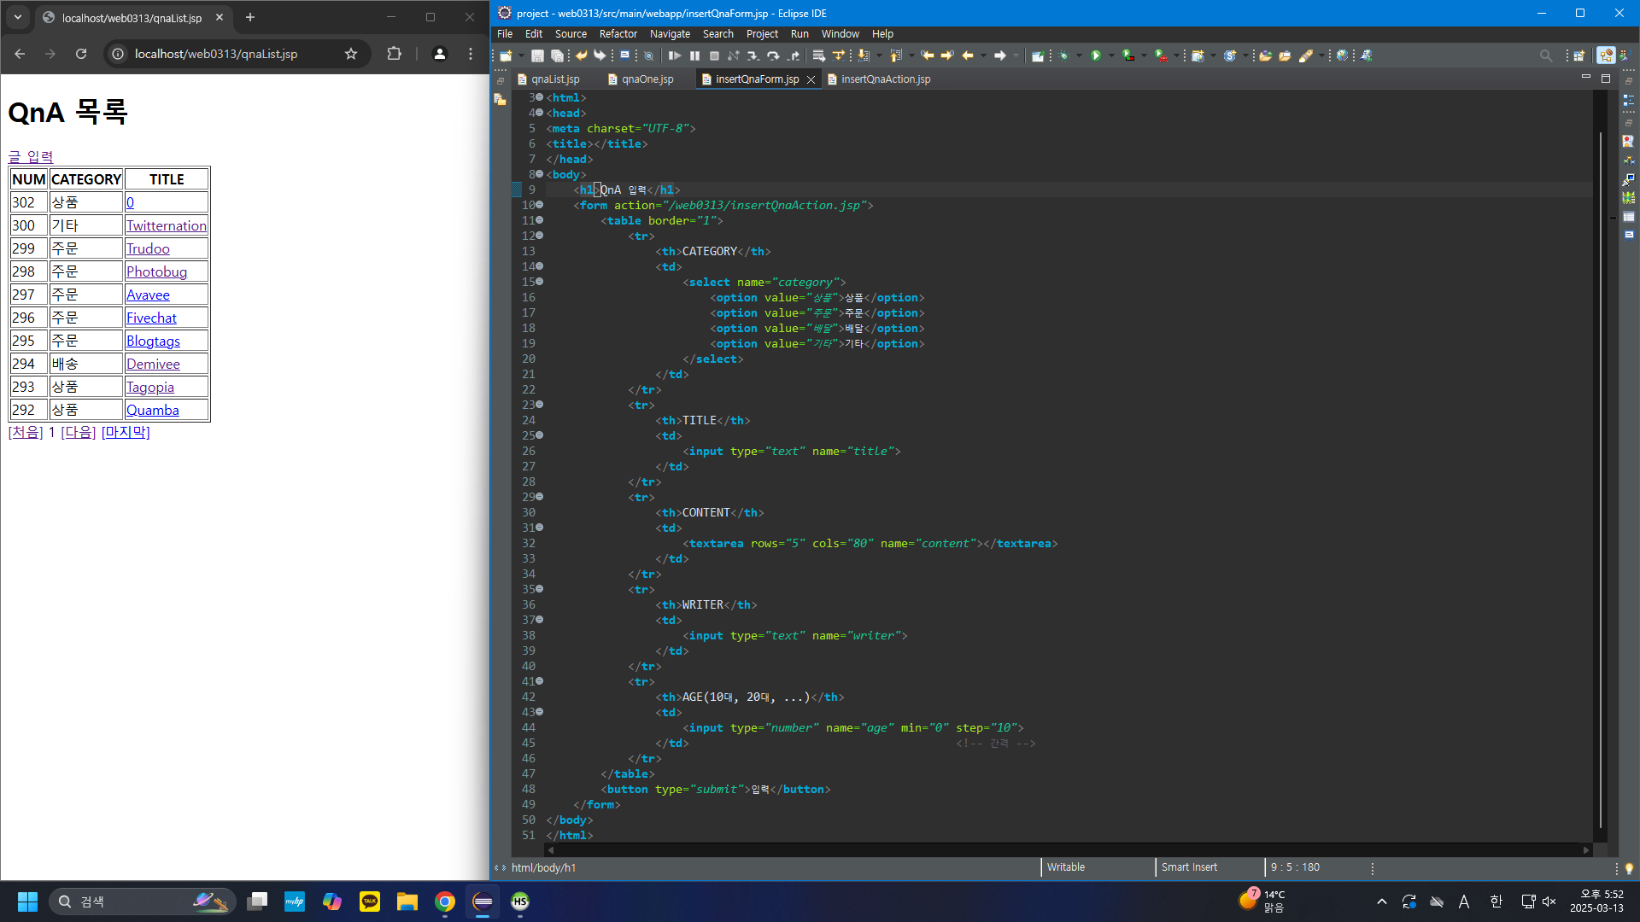The image size is (1640, 922).
Task: Start debugging with the bug icon
Action: 1063,55
